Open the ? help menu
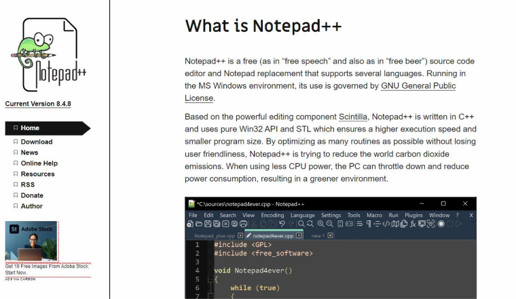This screenshot has height=299, width=516. [457, 215]
